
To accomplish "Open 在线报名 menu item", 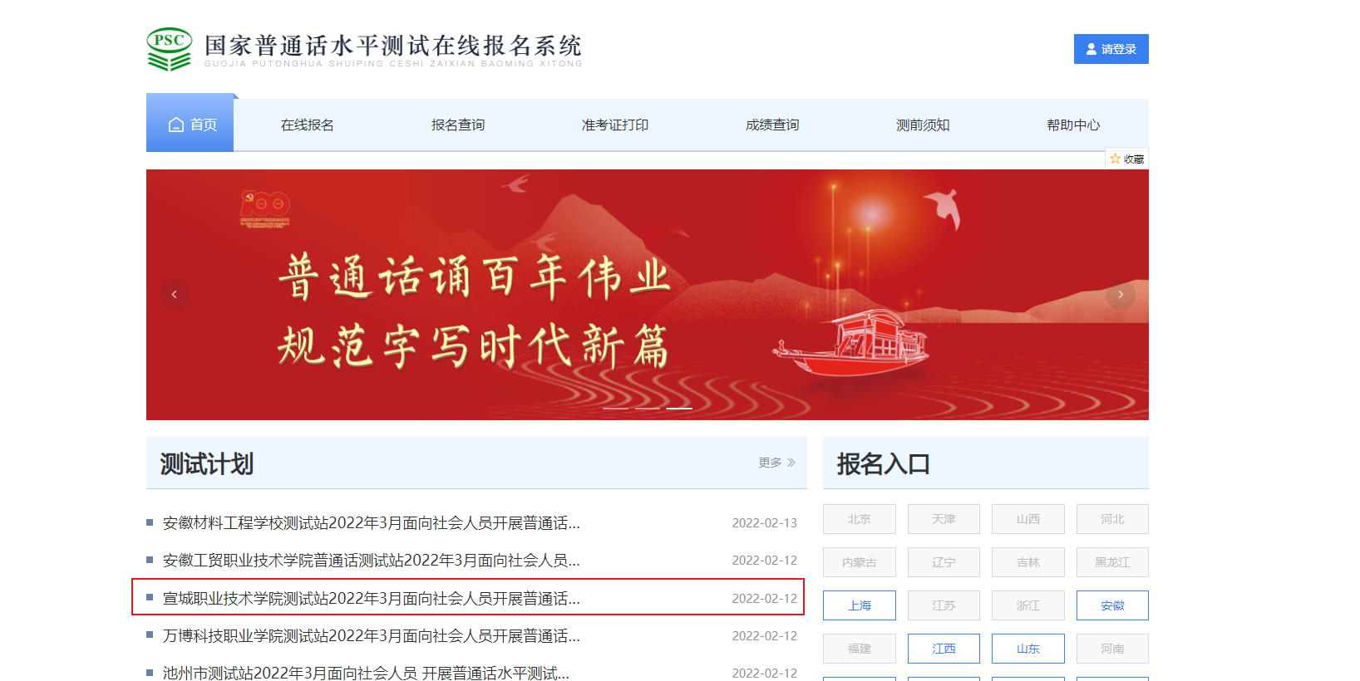I will click(307, 125).
